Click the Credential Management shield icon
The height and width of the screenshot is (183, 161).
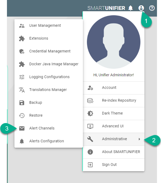coord(22,51)
